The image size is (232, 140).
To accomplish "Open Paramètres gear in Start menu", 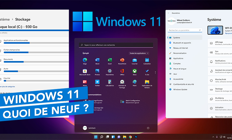I will pos(110,72).
